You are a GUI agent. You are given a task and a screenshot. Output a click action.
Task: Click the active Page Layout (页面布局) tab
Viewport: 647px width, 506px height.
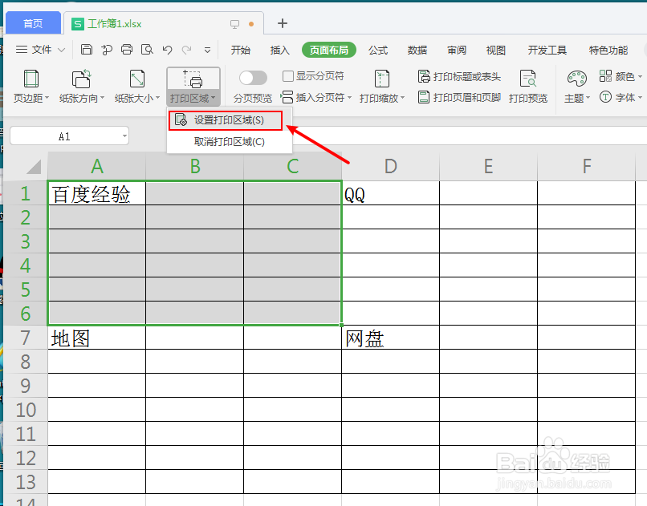tap(329, 51)
